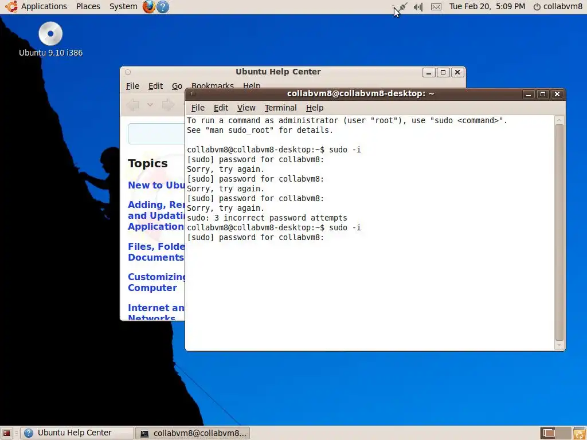Click the terminal vertical scrollbar thumb
Screen dimensions: 587x440
[559, 232]
